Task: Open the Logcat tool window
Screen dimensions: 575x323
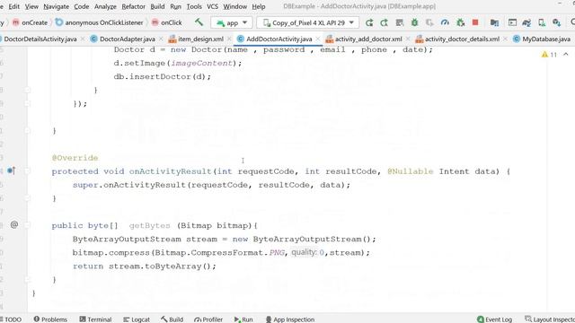Action: 137,319
